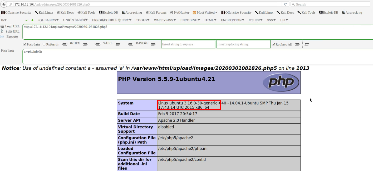Disable the Post data checkbox

pyautogui.click(x=24, y=44)
